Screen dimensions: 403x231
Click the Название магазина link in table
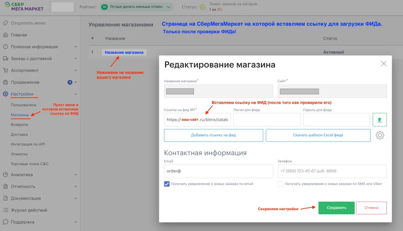pos(124,52)
